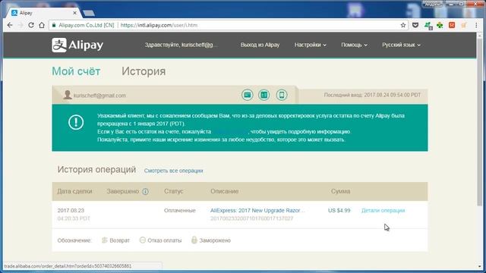
Task: Click the Дата сделки column header
Action: (x=74, y=191)
